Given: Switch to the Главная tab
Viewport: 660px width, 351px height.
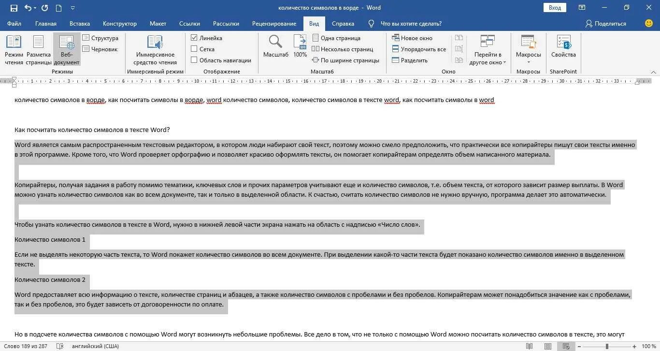Looking at the screenshot, I should (x=46, y=23).
